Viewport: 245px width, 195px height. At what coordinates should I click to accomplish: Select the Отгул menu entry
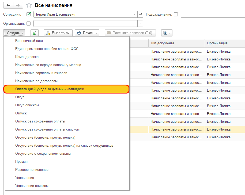point(66,97)
